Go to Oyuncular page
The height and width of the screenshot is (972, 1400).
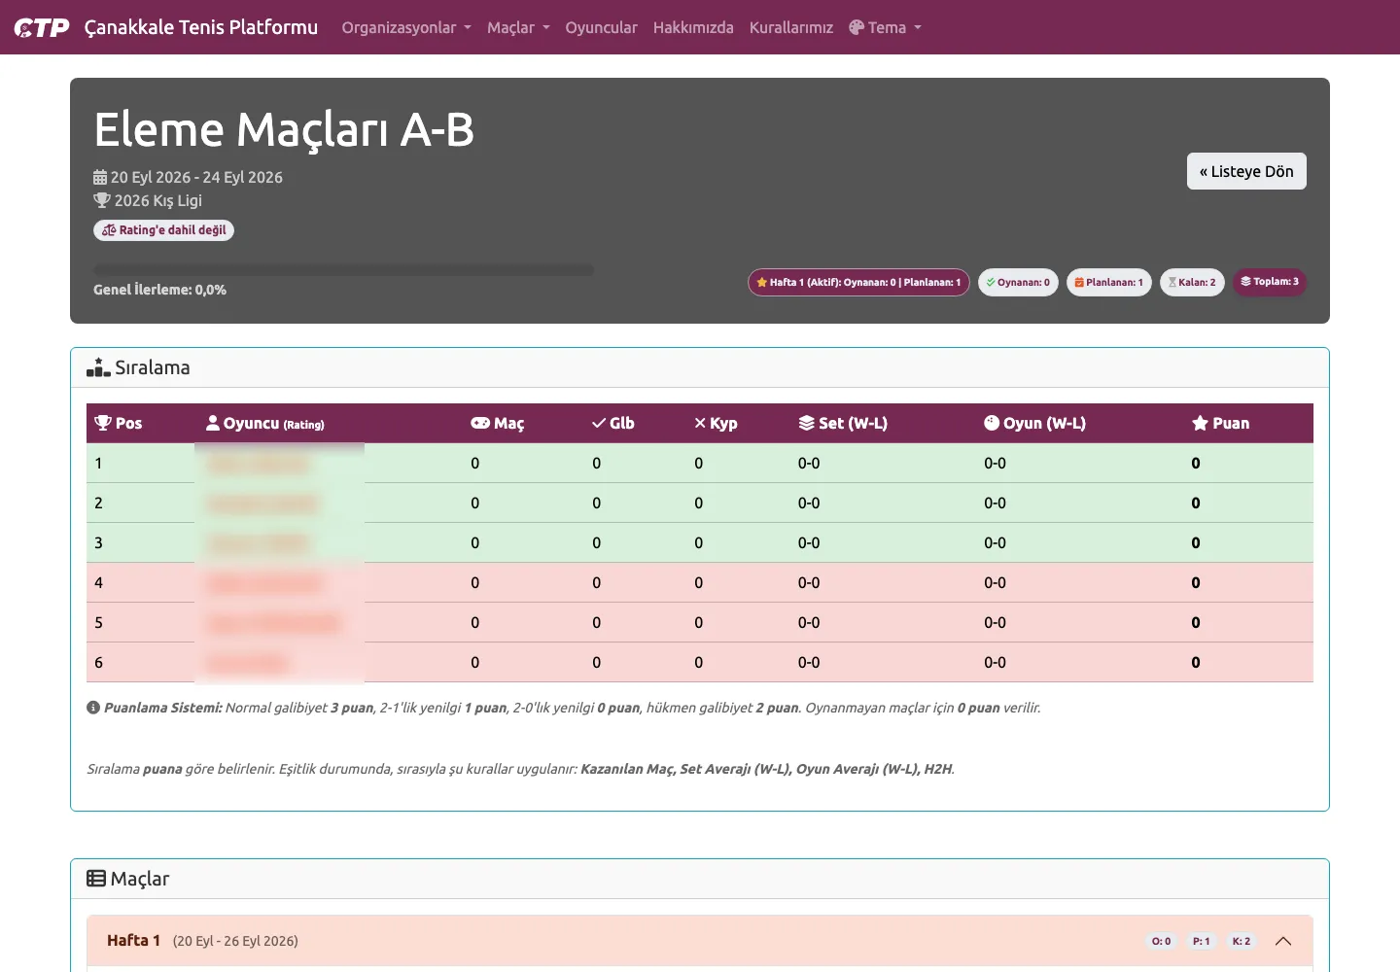point(601,27)
